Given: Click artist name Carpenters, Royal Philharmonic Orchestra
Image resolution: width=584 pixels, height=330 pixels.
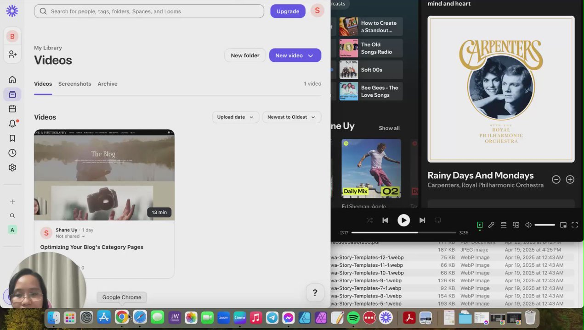Looking at the screenshot, I should pos(485,185).
